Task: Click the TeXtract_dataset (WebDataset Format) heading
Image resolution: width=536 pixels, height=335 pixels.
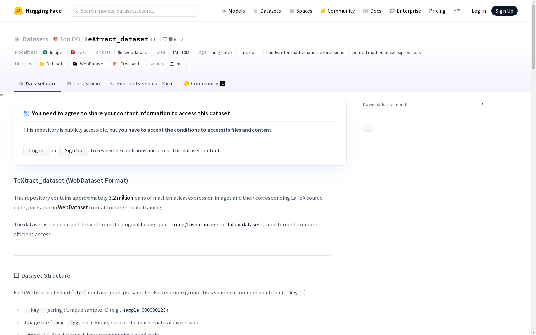Action: [71, 180]
